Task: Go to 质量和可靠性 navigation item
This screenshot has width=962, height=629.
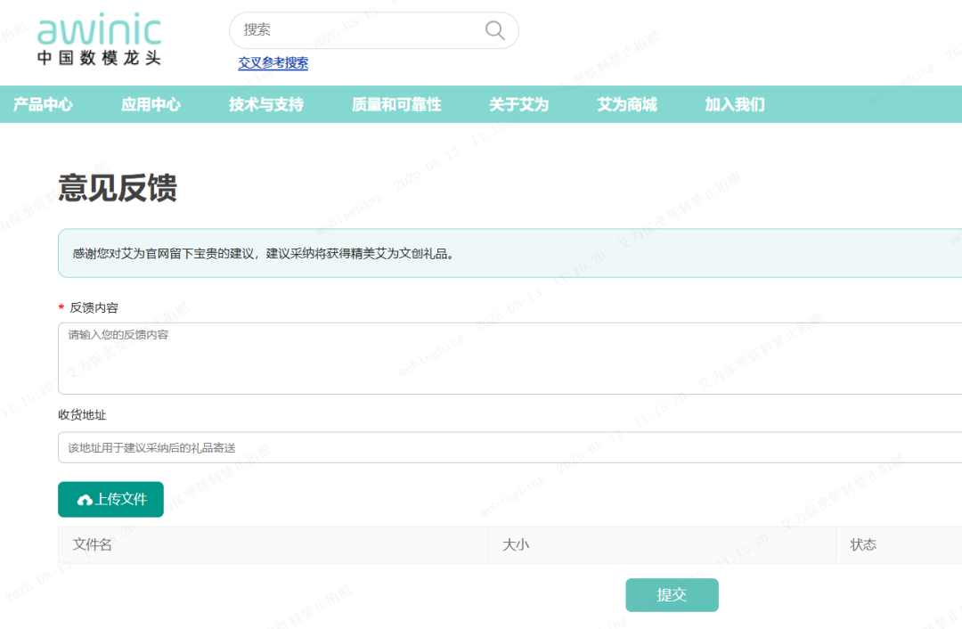Action: (395, 104)
